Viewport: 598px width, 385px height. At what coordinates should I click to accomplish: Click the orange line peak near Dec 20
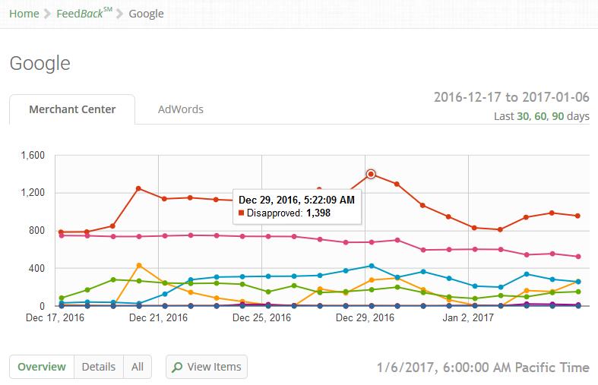coord(138,265)
